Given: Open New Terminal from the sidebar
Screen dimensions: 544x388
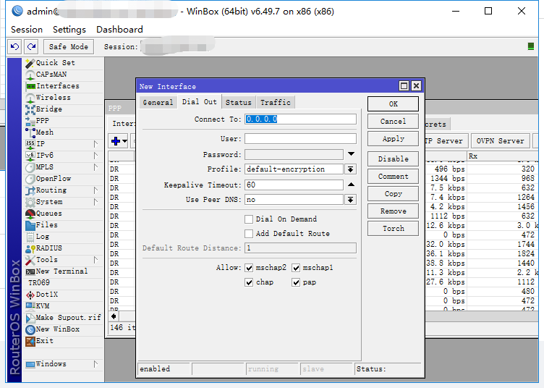Looking at the screenshot, I should point(61,271).
